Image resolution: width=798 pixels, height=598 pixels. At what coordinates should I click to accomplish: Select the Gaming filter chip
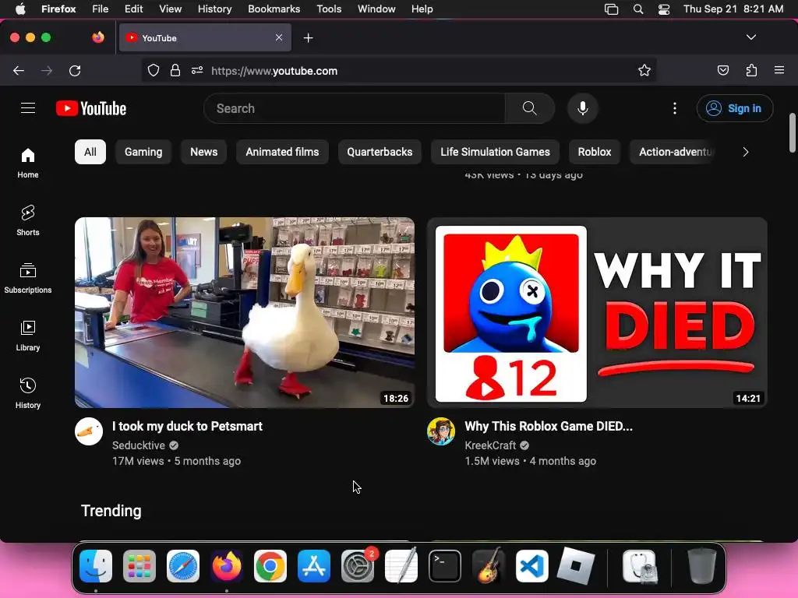point(143,152)
